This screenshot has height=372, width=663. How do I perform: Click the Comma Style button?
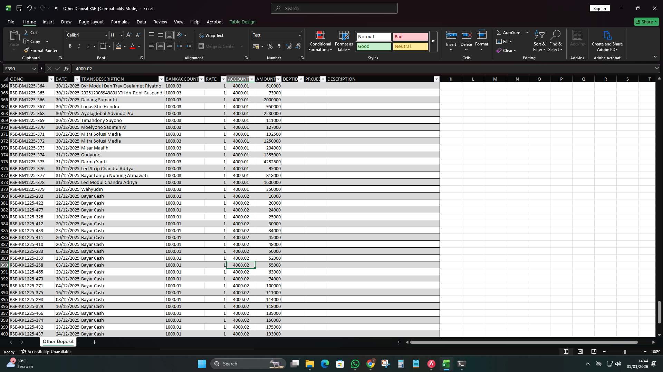tap(279, 46)
